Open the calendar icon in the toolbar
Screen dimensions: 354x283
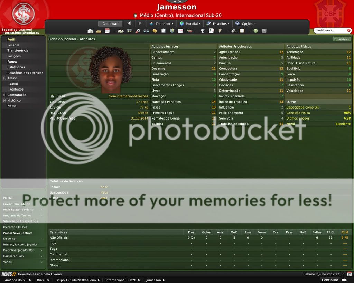[107, 31]
